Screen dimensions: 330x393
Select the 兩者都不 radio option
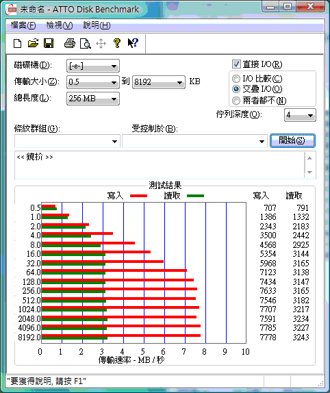click(236, 101)
